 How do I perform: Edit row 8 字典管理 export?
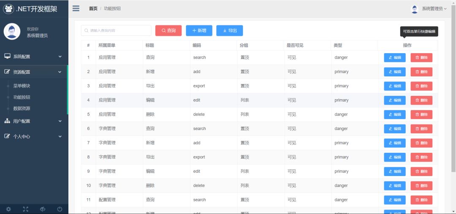(395, 157)
